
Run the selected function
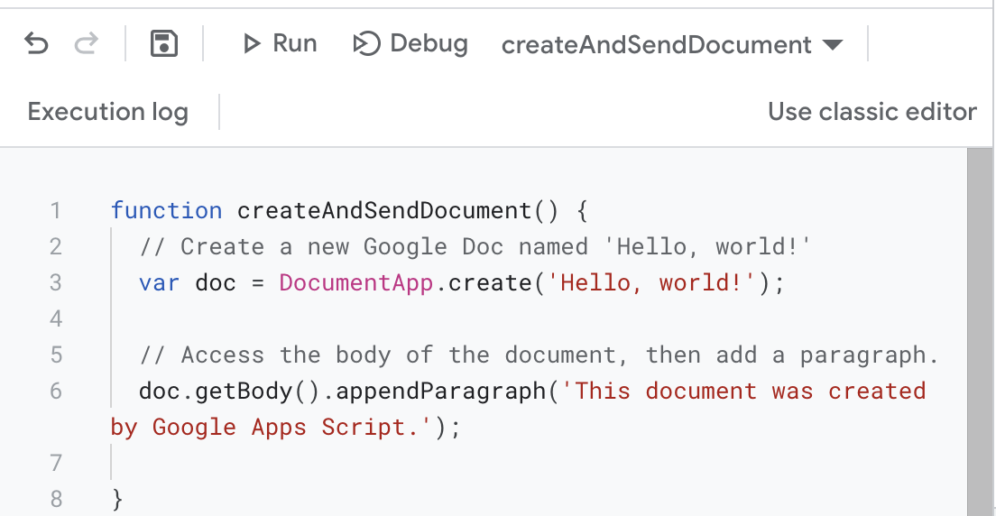[280, 44]
